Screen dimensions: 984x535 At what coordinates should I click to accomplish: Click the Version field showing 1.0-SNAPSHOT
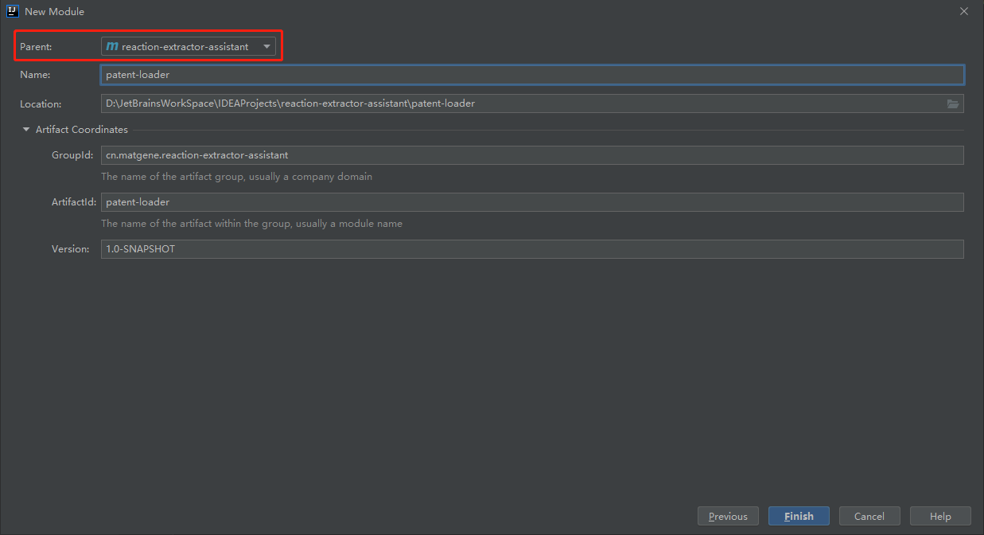point(531,249)
